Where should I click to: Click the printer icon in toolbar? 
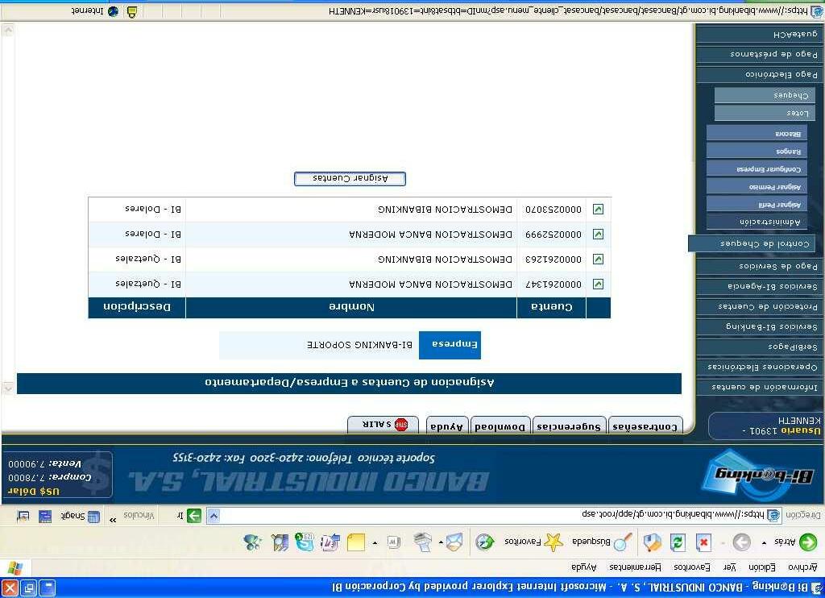tap(422, 542)
